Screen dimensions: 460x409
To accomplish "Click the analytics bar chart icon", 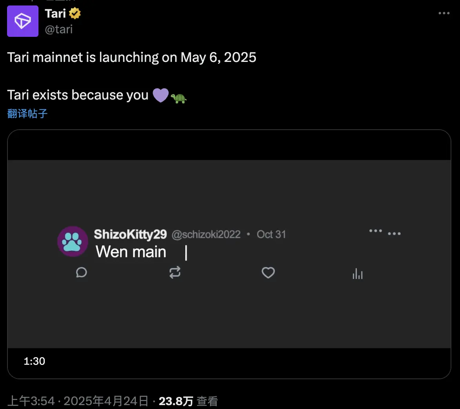I will 358,273.
